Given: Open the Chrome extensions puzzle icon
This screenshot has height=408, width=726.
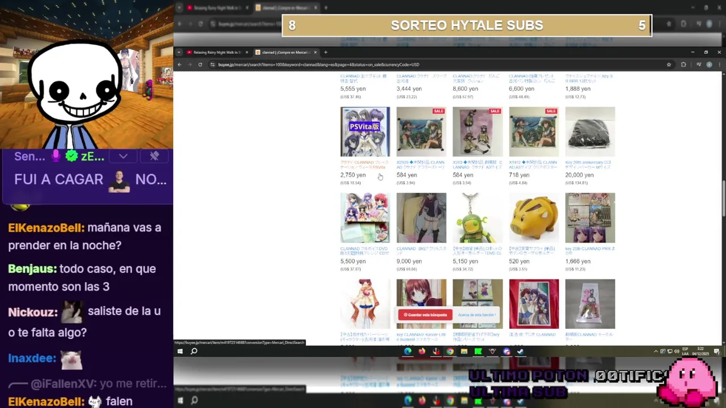Looking at the screenshot, I should (x=683, y=65).
